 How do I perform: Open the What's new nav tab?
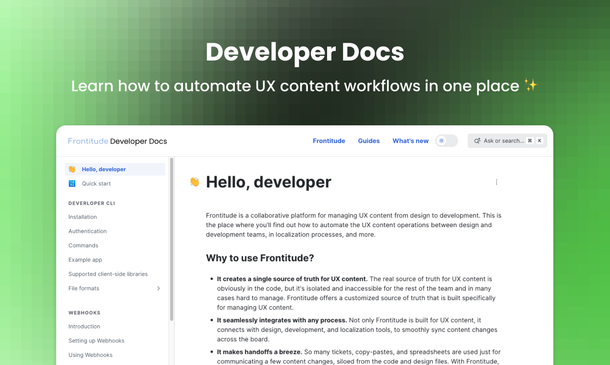411,141
